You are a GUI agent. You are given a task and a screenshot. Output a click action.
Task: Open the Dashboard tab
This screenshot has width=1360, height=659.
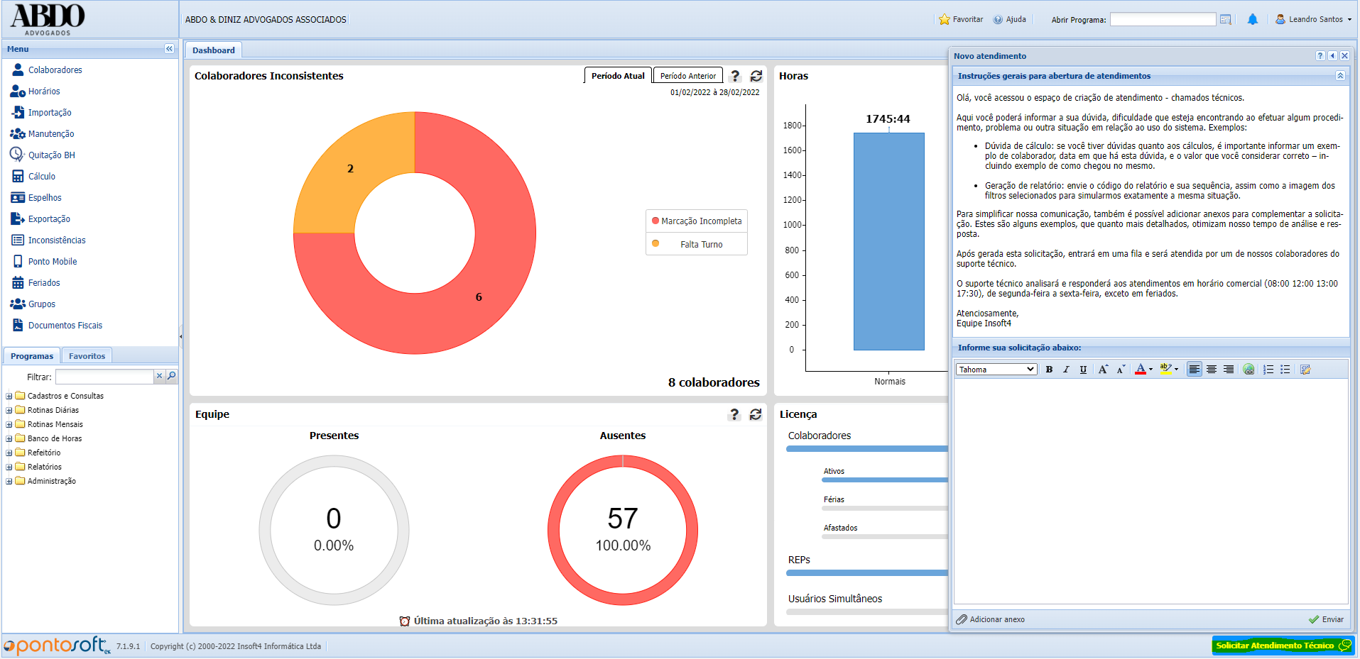(213, 50)
